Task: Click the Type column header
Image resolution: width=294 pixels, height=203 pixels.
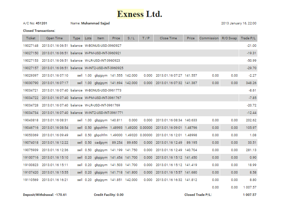Action: [76, 38]
